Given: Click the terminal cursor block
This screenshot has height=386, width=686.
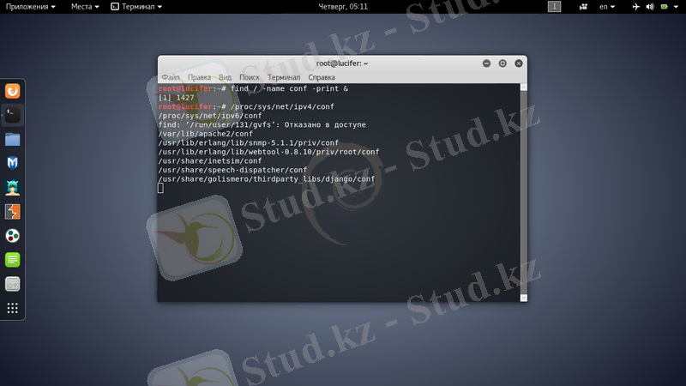Looking at the screenshot, I should (x=160, y=188).
